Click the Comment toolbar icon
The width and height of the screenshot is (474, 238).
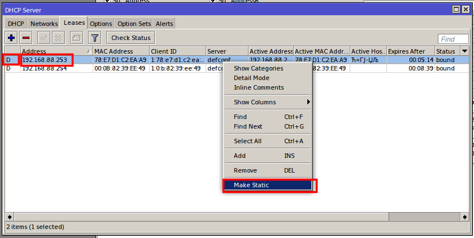tap(76, 38)
